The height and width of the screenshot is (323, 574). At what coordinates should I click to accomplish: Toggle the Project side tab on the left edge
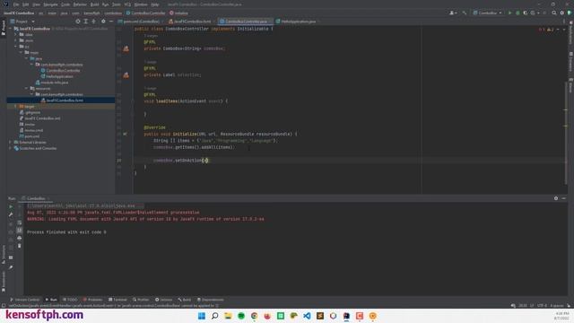[x=4, y=28]
